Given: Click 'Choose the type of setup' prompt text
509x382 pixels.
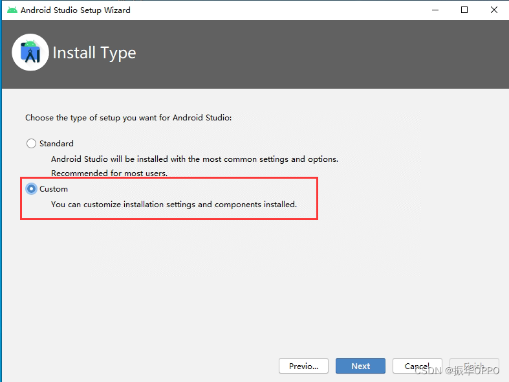Looking at the screenshot, I should [129, 118].
